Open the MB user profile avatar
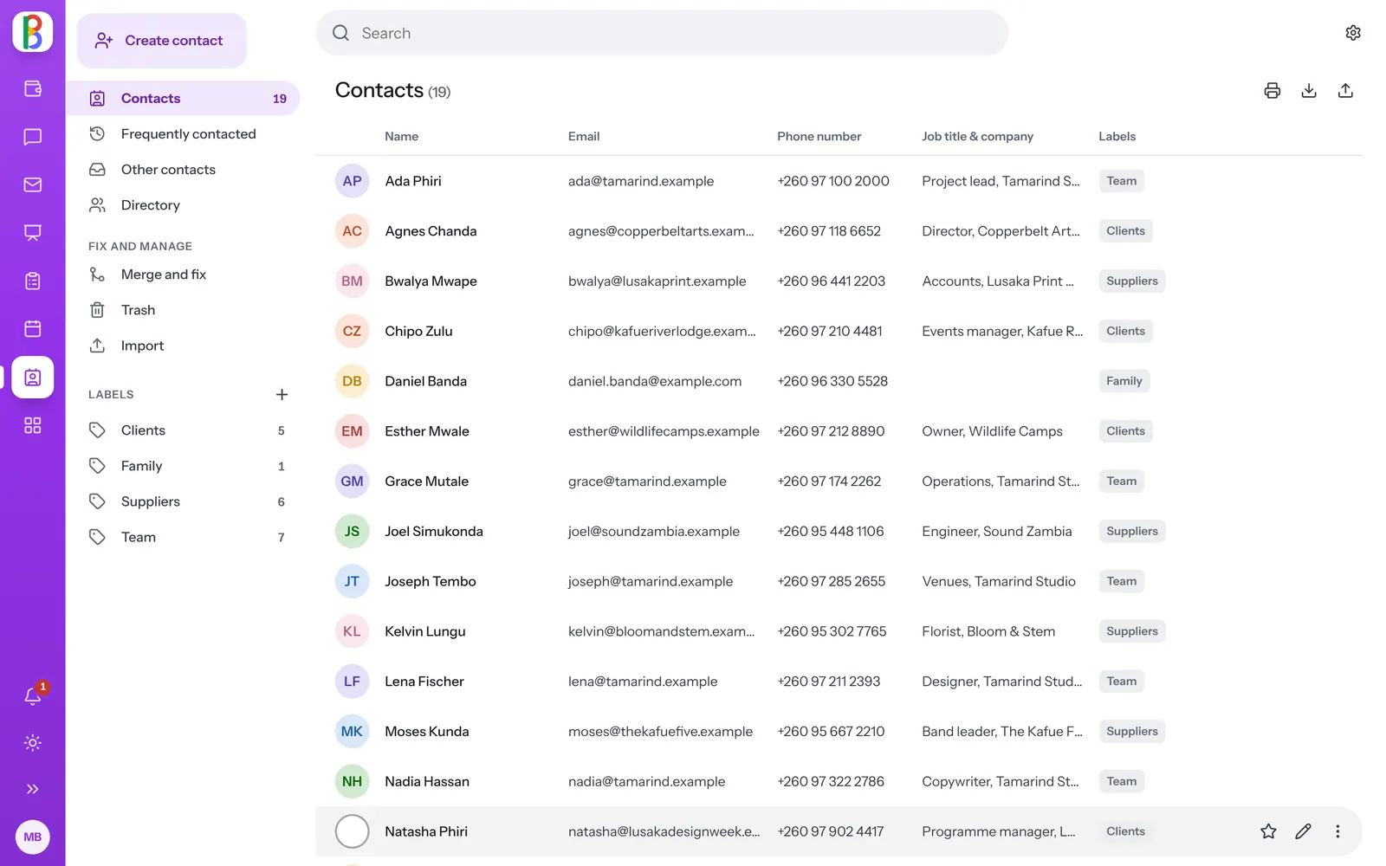The image size is (1386, 866). [32, 837]
